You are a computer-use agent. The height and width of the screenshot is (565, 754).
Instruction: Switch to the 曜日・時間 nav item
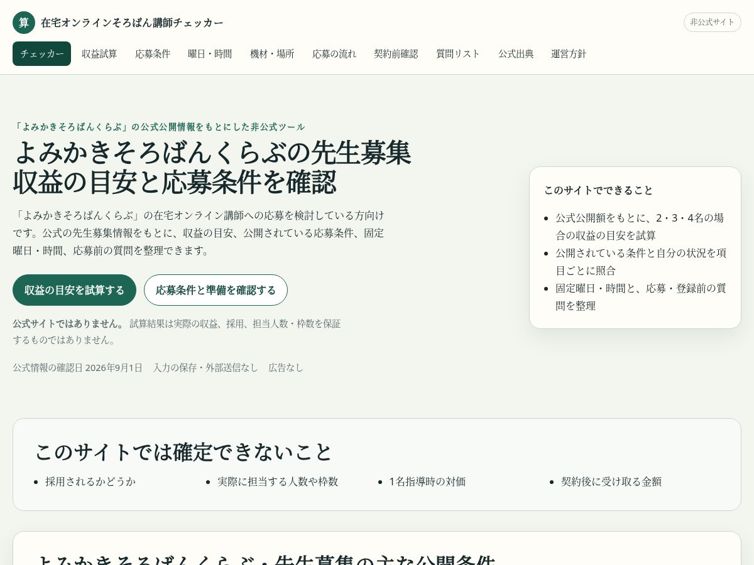(210, 54)
